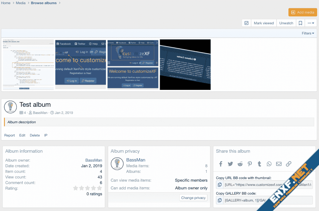
Task: Open the black Column Center thumbnail
Action: pos(185,65)
